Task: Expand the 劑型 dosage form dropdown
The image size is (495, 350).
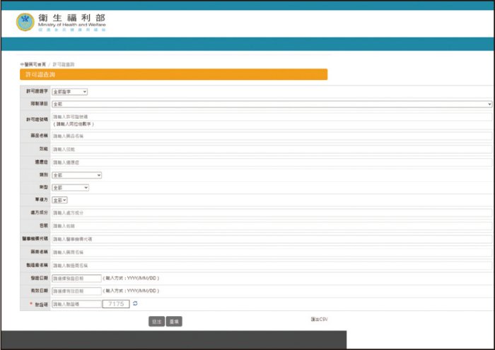Action: click(70, 187)
